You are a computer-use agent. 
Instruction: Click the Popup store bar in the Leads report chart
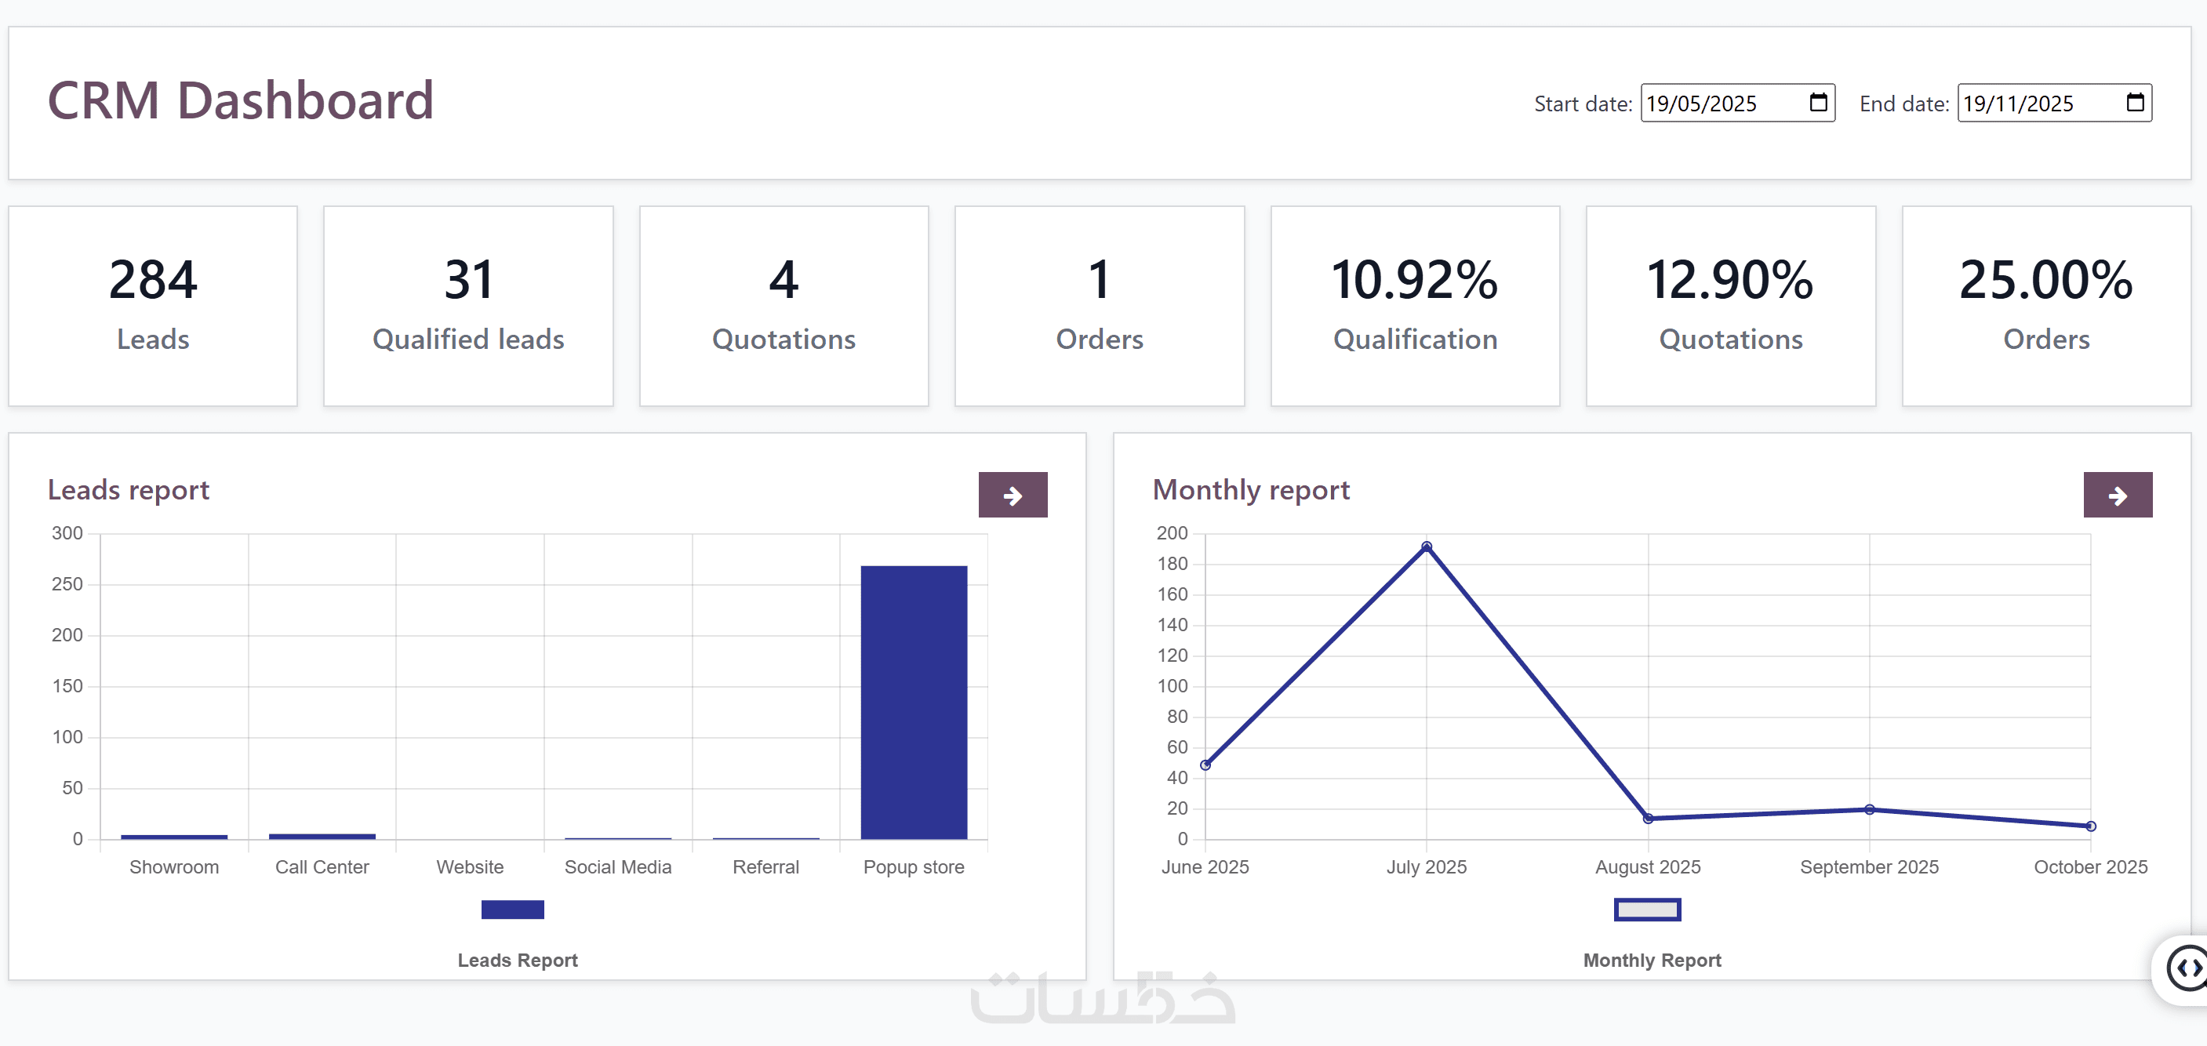pos(913,703)
